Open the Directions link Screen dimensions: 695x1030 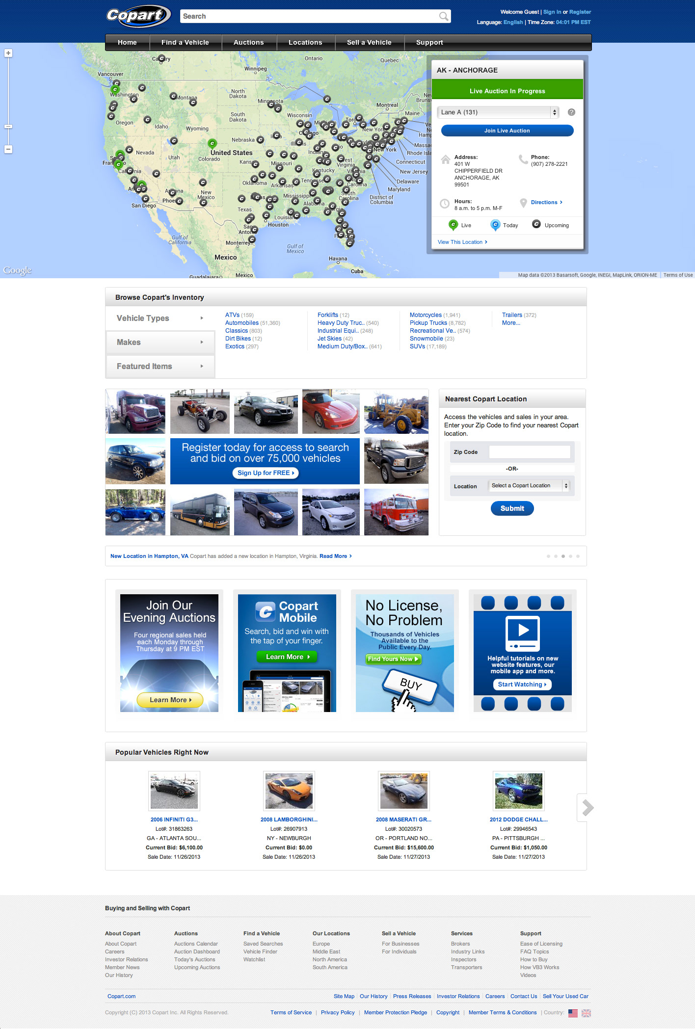(546, 203)
